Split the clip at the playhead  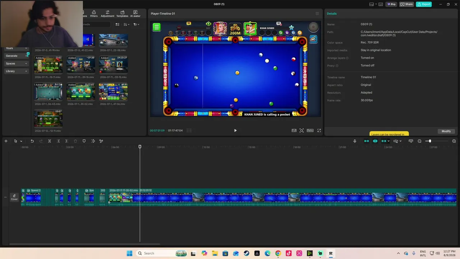[50, 141]
